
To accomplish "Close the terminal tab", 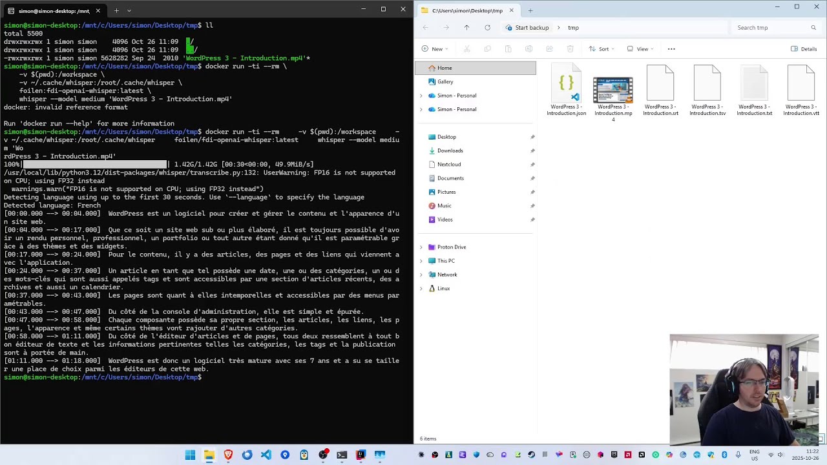I will pyautogui.click(x=98, y=10).
